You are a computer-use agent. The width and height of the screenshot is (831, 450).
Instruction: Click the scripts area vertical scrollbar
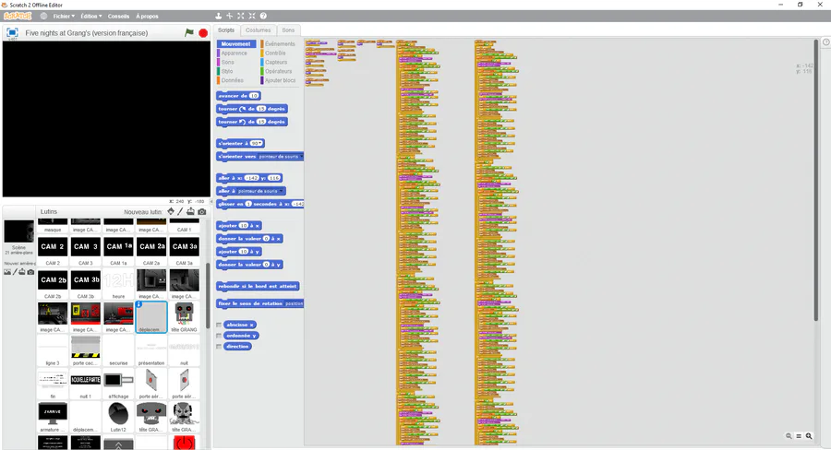(816, 180)
